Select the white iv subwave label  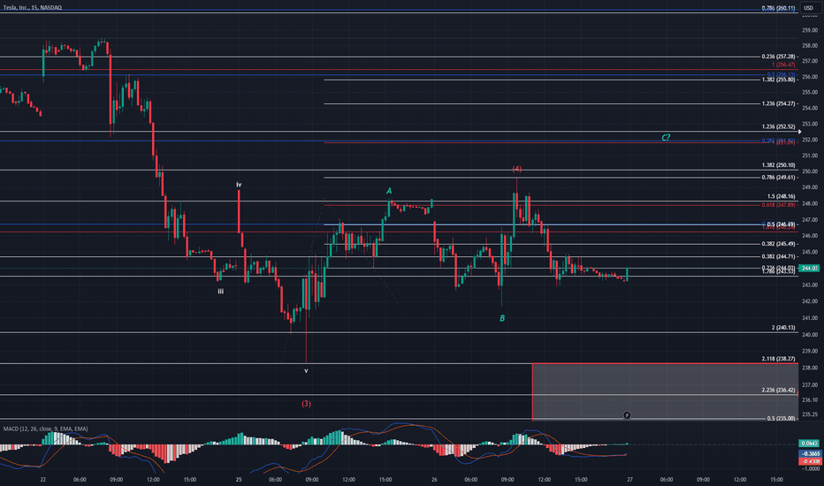tap(239, 185)
